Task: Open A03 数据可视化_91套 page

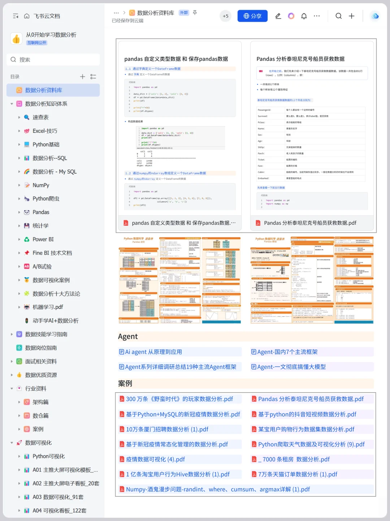Action: pos(58,497)
